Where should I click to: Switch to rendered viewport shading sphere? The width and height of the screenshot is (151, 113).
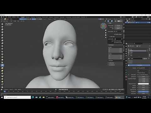click(x=122, y=21)
